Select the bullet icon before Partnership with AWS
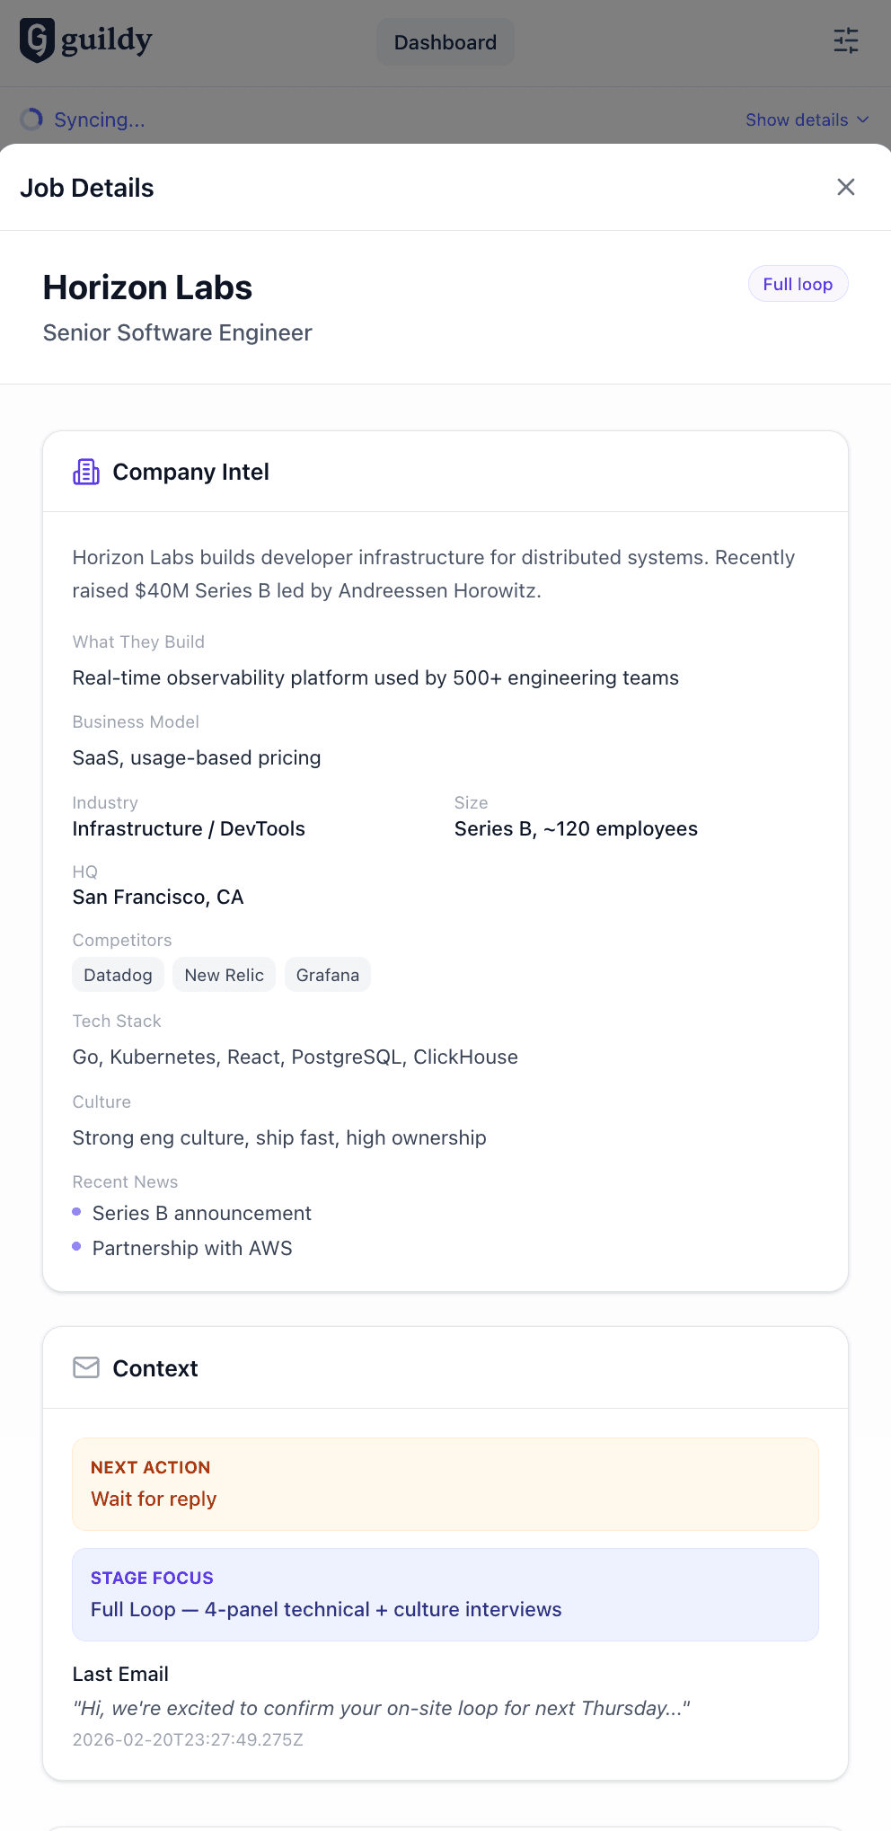This screenshot has width=891, height=1831. click(76, 1246)
